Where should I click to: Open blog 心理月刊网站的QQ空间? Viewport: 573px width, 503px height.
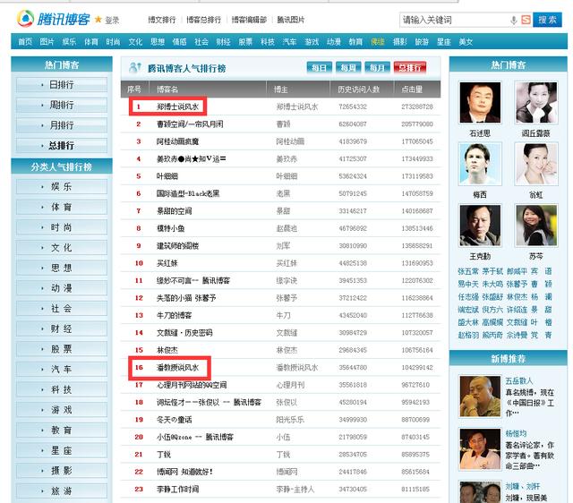(192, 385)
